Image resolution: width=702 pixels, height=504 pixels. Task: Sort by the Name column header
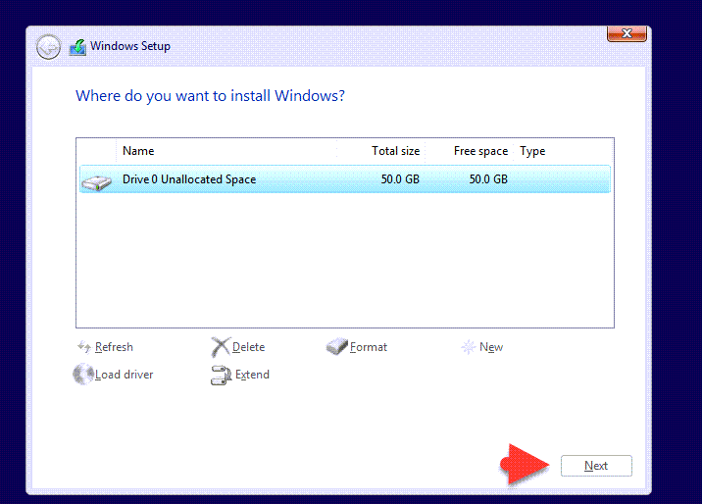pyautogui.click(x=138, y=151)
